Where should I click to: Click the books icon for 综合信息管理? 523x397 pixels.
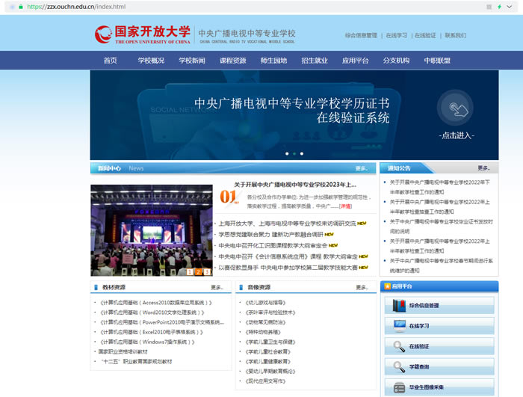point(399,306)
